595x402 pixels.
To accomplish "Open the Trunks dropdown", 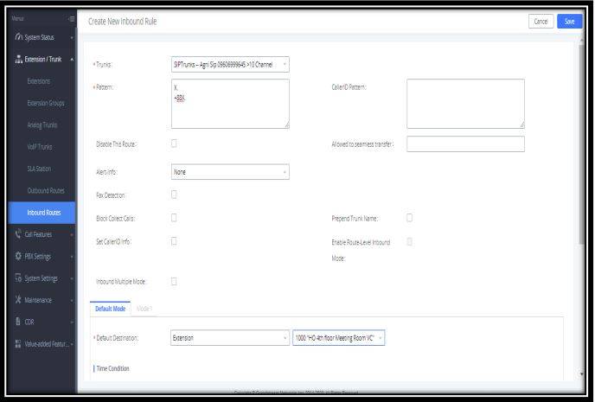I will click(230, 64).
